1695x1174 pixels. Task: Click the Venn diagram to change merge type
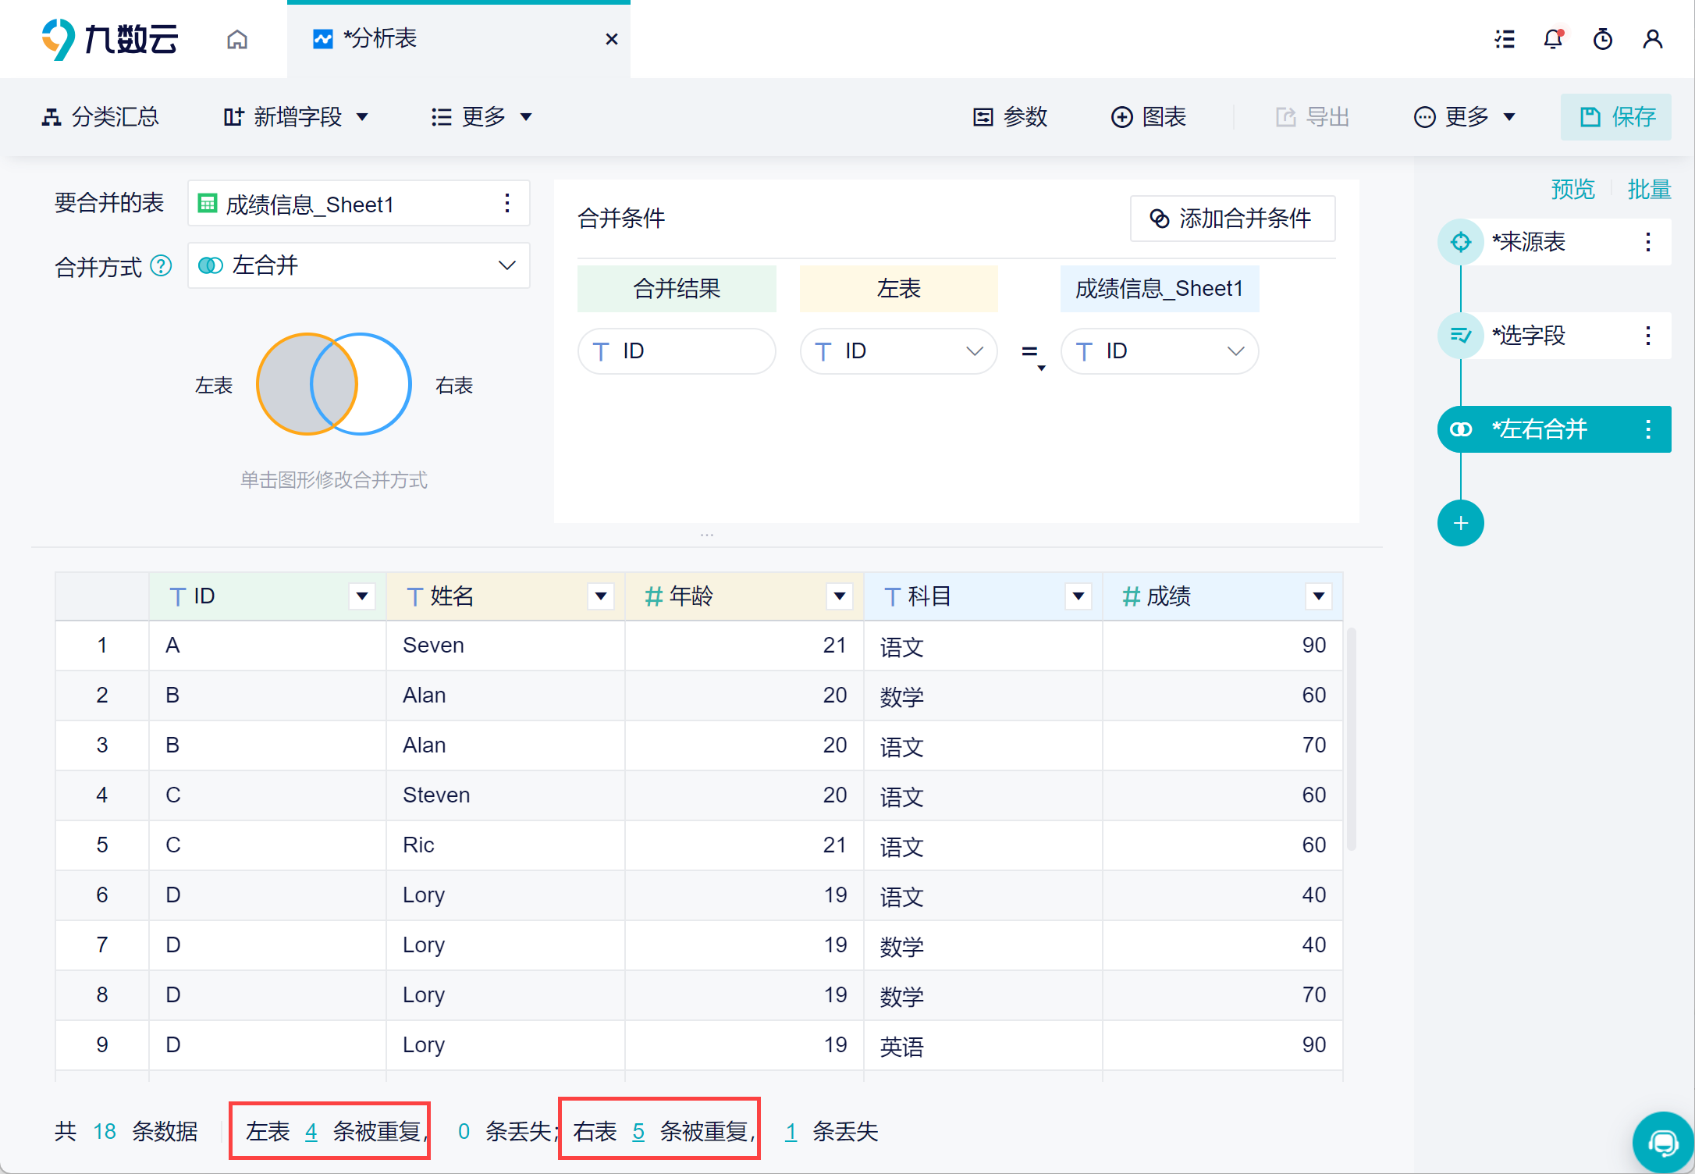(334, 384)
